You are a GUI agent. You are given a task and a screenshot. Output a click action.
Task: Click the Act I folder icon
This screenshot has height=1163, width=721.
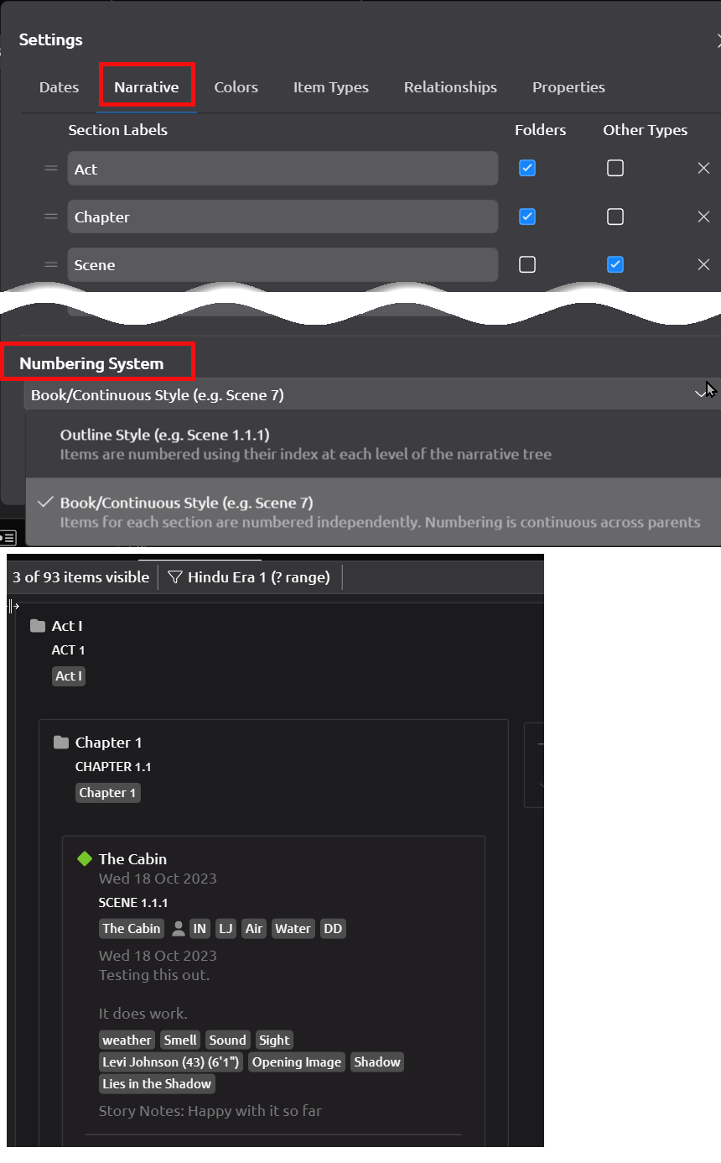[38, 626]
